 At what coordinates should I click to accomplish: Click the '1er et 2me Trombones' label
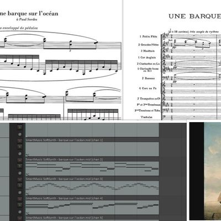pyautogui.click(x=149, y=104)
